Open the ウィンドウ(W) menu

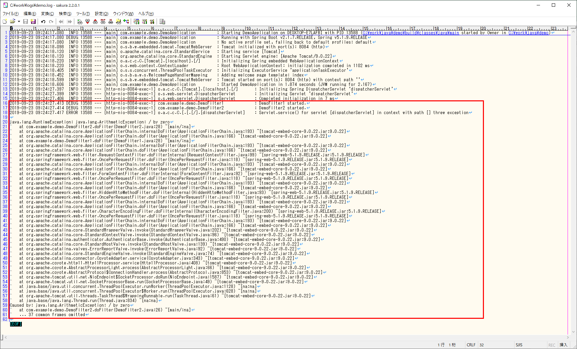tap(123, 14)
